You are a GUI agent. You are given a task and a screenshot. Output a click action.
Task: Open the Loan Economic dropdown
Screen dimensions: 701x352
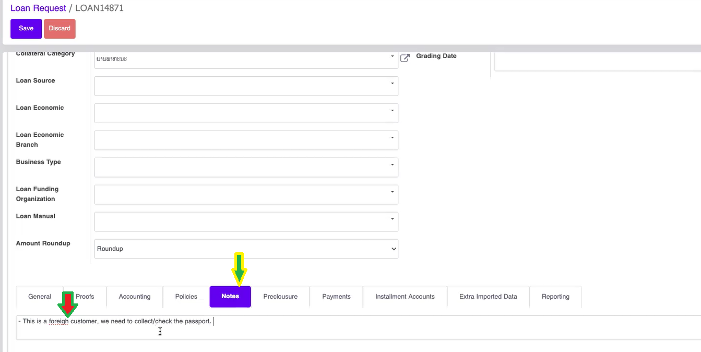pyautogui.click(x=246, y=113)
